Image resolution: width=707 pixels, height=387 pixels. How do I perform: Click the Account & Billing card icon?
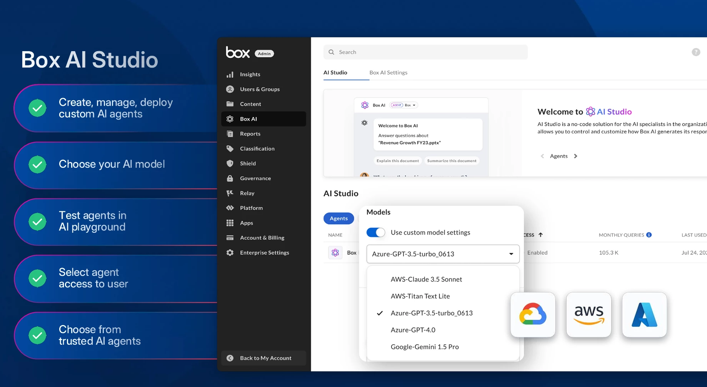230,238
